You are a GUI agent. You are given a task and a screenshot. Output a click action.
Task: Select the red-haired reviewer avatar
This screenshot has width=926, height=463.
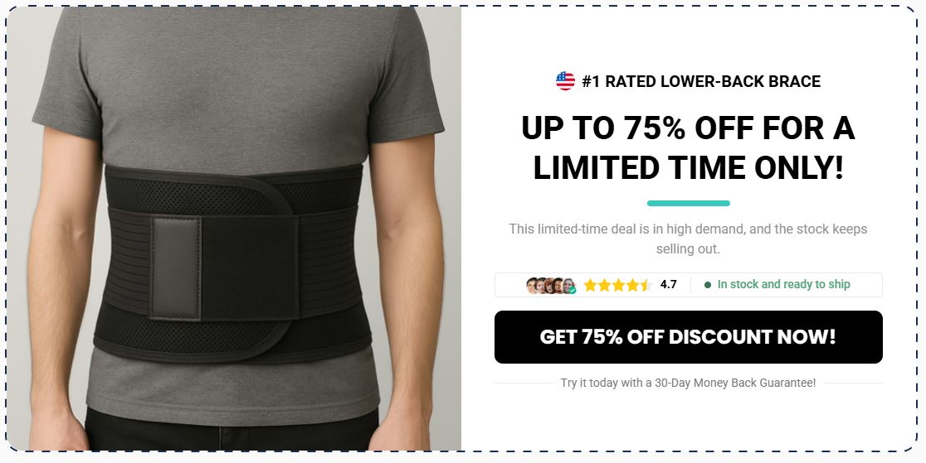click(x=550, y=286)
